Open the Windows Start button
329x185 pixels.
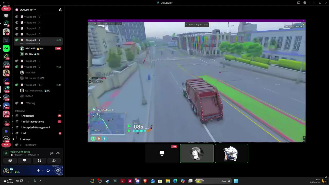click(x=236, y=181)
